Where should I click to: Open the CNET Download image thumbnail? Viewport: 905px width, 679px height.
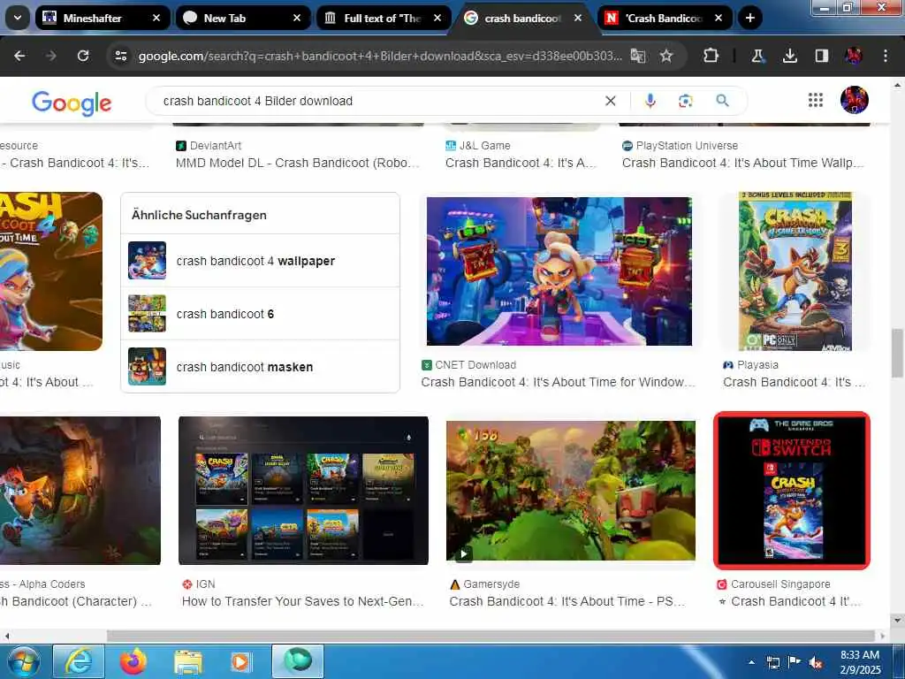pyautogui.click(x=559, y=271)
